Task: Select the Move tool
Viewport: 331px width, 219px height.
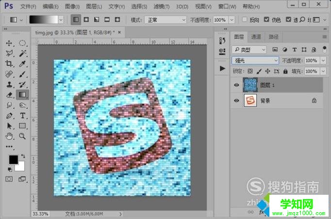Action: 9,43
